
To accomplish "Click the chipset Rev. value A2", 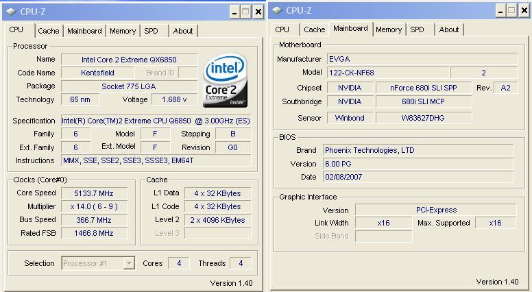I will pyautogui.click(x=505, y=88).
